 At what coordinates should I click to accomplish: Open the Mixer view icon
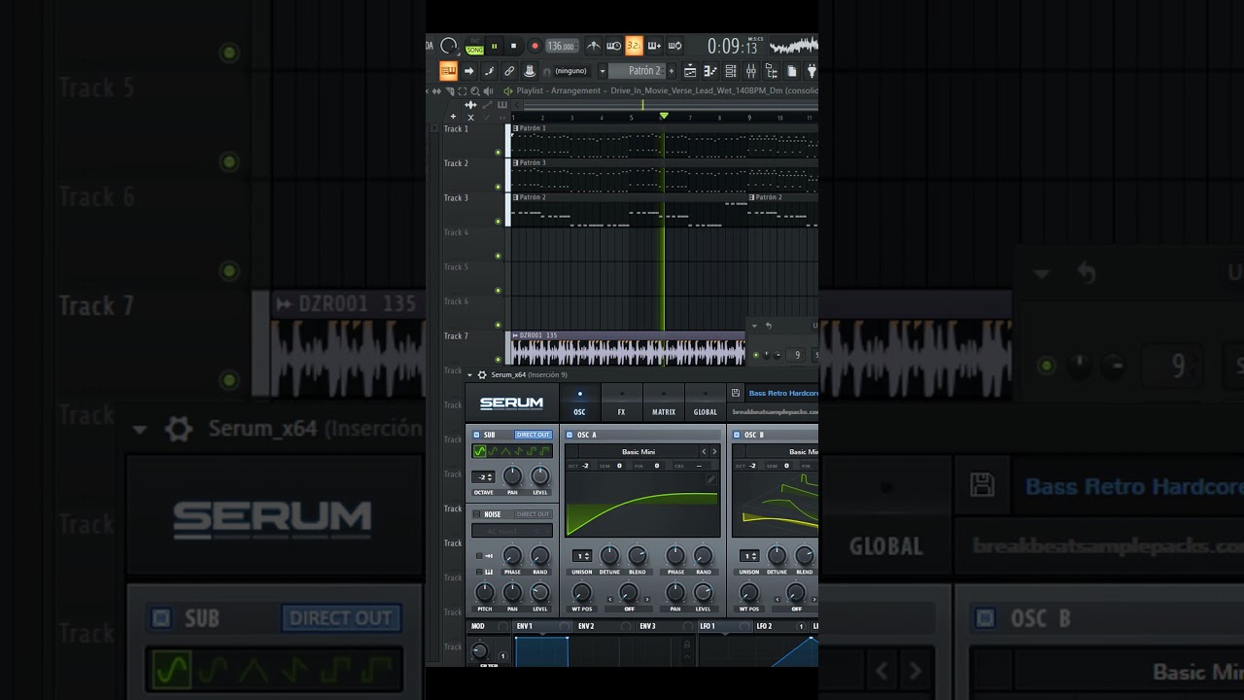pyautogui.click(x=751, y=71)
